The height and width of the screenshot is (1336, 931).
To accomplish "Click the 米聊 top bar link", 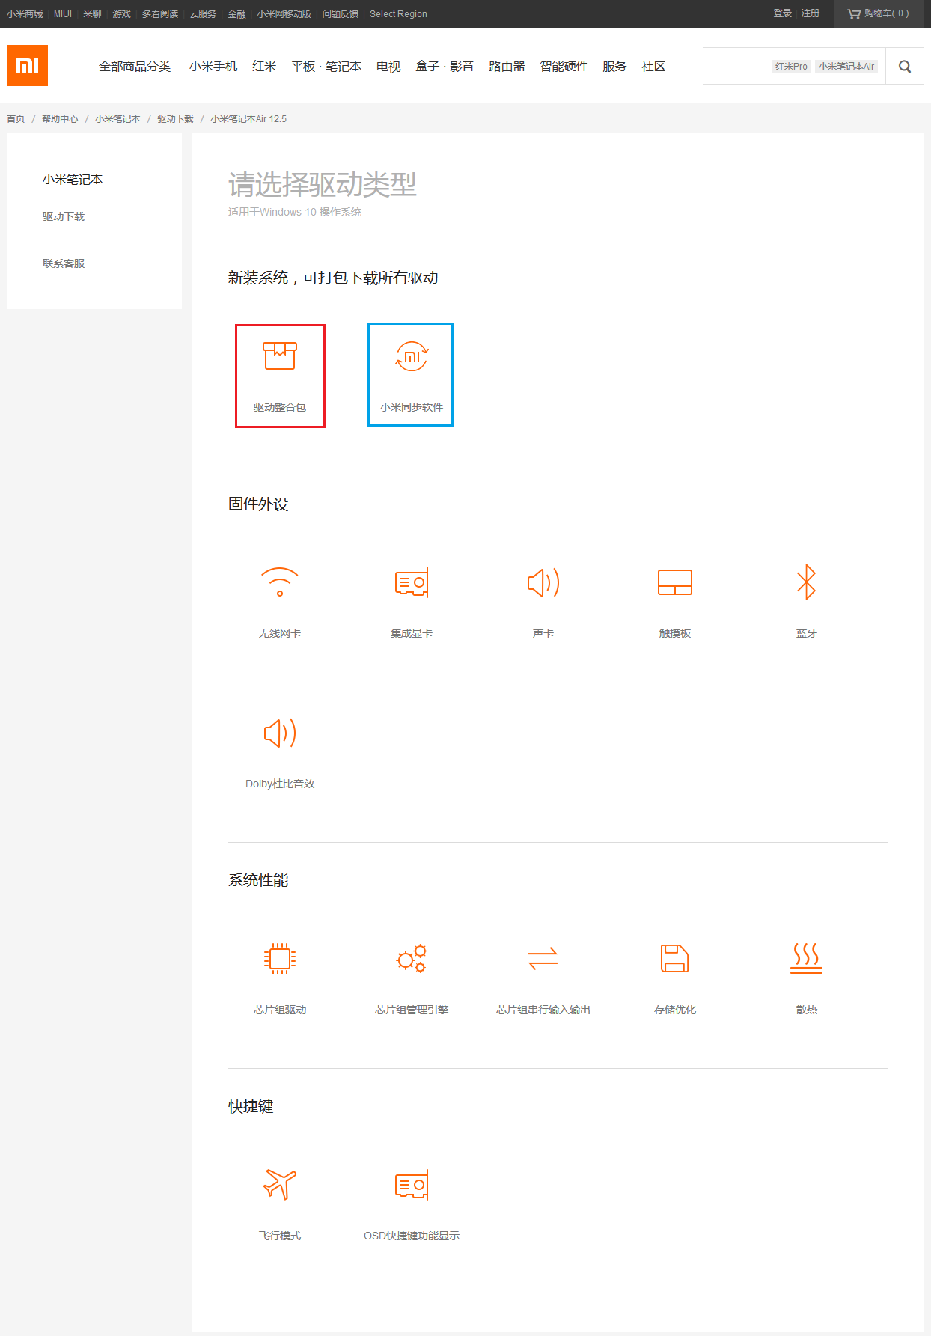I will (92, 14).
